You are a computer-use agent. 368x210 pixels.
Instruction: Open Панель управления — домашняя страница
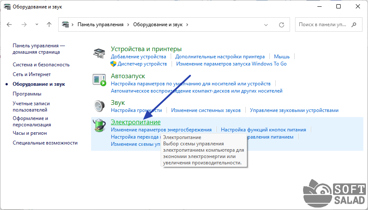(39, 49)
